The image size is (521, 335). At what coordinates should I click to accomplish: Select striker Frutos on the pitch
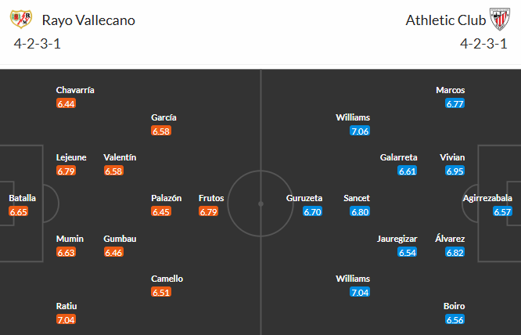coord(211,198)
